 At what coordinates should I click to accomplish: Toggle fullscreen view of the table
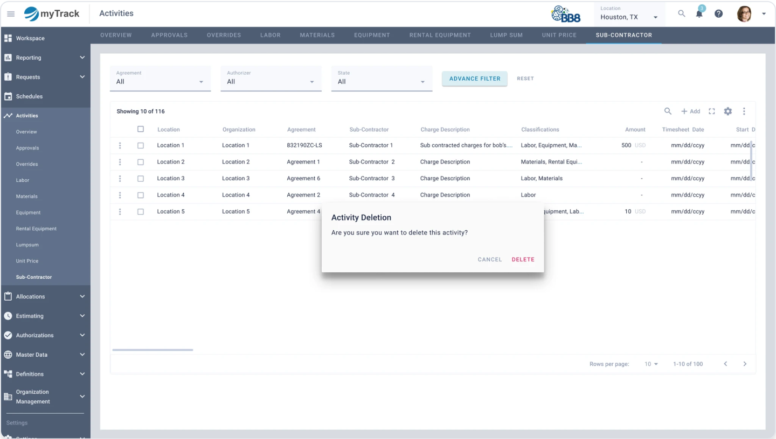click(x=712, y=111)
